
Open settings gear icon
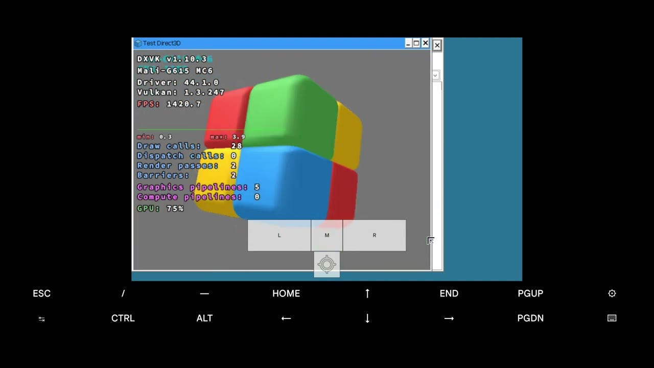click(612, 293)
